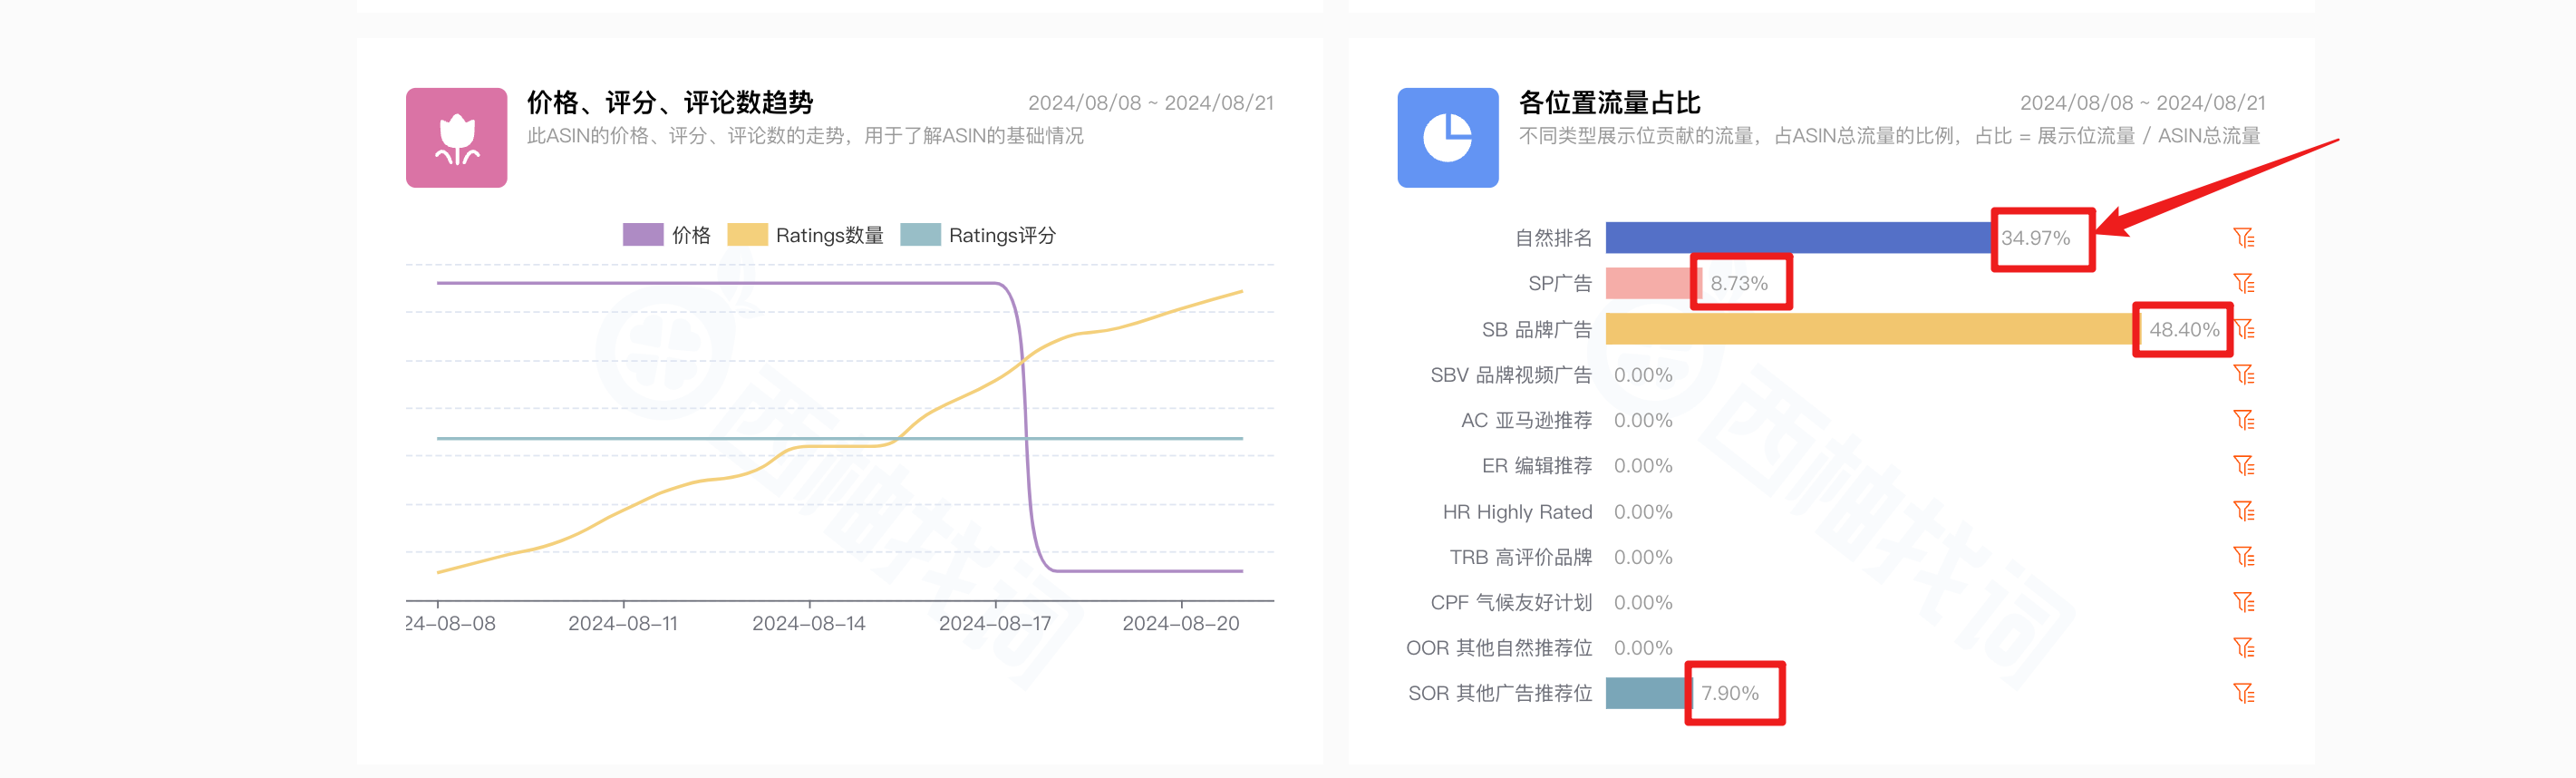Toggle the Ratings数量 legend series
The image size is (2576, 778).
(x=805, y=235)
